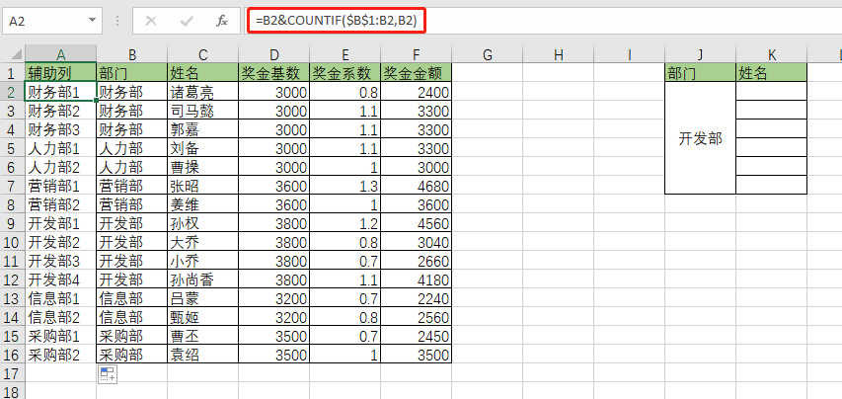The image size is (842, 399).
Task: Click 3200 base value beside 甄姬
Action: (x=273, y=316)
